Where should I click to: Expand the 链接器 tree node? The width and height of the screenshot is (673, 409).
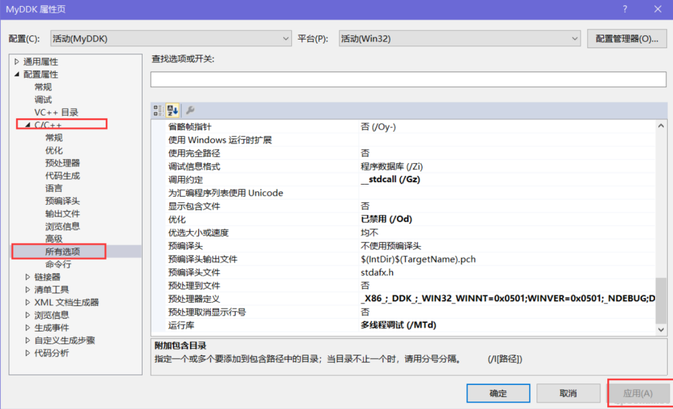coord(28,277)
